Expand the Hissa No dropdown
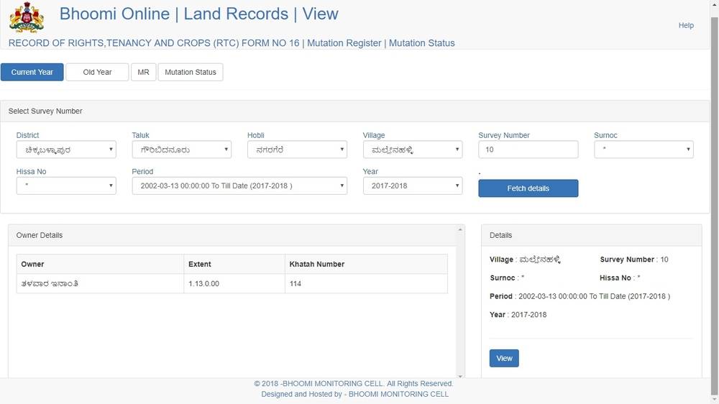 pyautogui.click(x=66, y=185)
